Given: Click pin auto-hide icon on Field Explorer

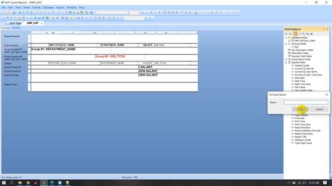Looking at the screenshot, I should (324, 29).
